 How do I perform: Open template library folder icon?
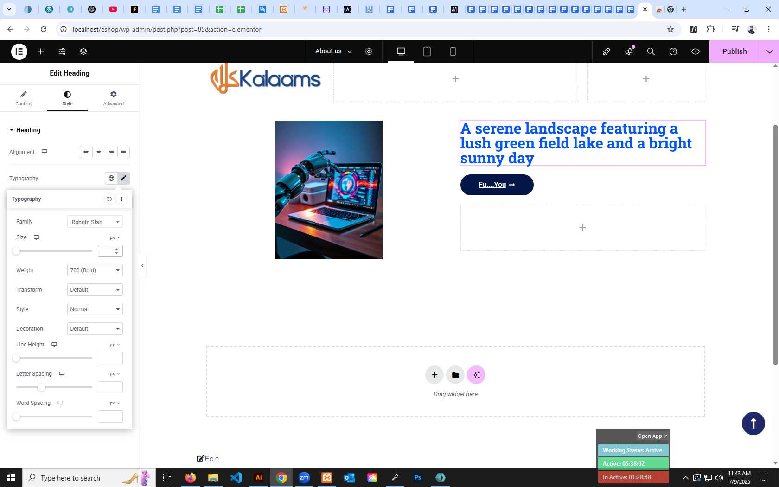455,375
